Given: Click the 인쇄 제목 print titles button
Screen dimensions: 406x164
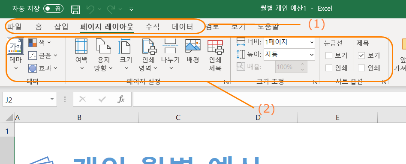Looking at the screenshot, I should point(215,55).
